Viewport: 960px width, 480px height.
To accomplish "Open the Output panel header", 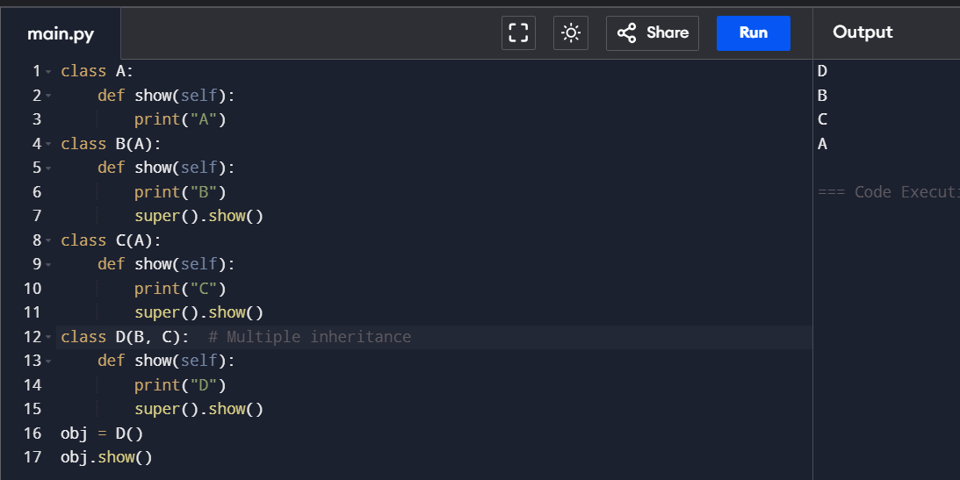I will [x=863, y=32].
